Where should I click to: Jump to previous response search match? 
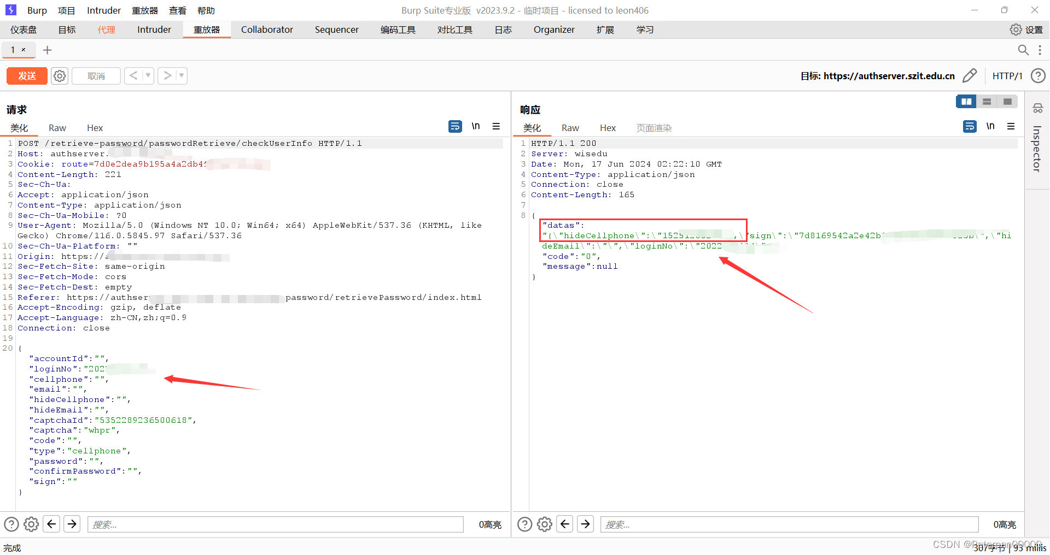tap(565, 524)
